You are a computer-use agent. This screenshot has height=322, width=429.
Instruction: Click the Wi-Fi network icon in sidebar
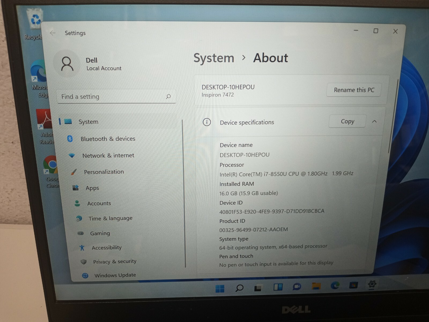[72, 155]
